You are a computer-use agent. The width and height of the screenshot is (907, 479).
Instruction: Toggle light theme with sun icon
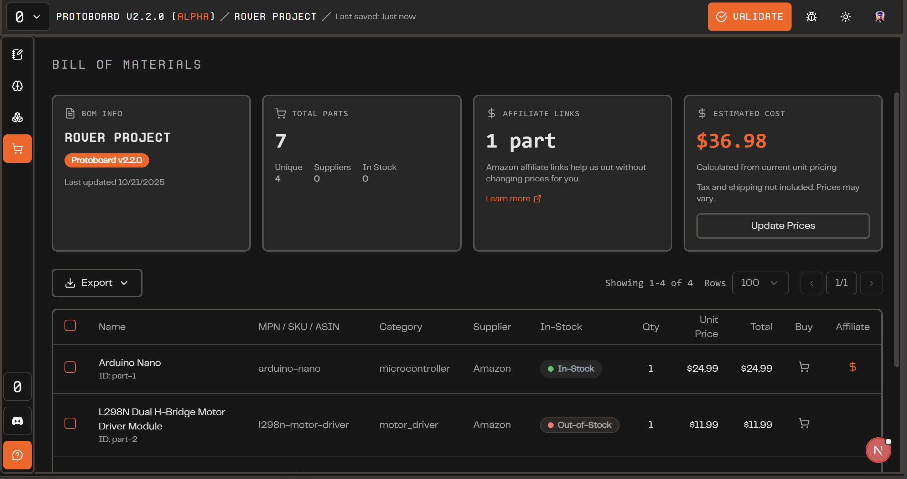[x=846, y=17]
